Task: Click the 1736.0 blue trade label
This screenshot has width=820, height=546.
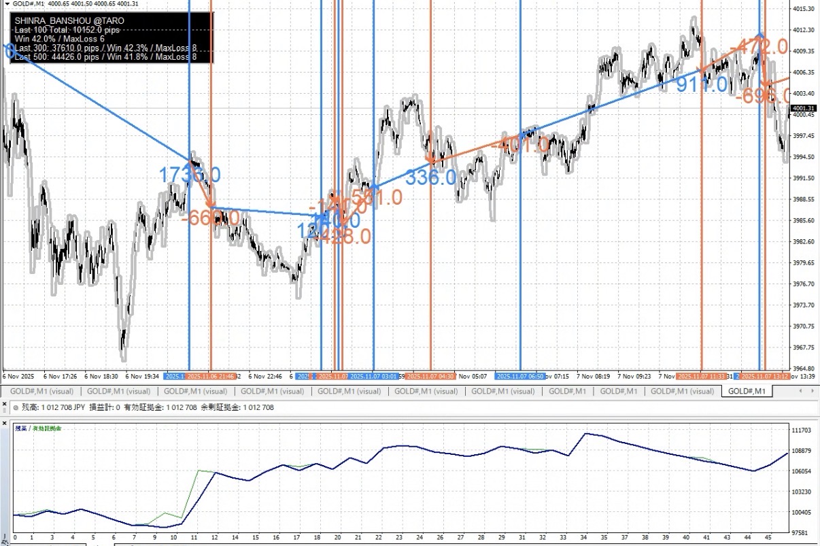Action: point(190,175)
